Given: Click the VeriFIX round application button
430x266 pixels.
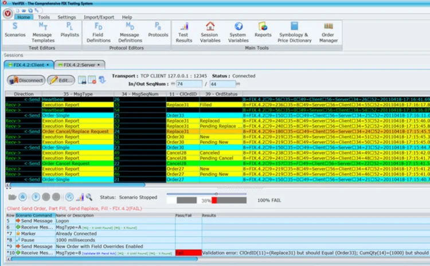Looking at the screenshot, I should pyautogui.click(x=7, y=13).
